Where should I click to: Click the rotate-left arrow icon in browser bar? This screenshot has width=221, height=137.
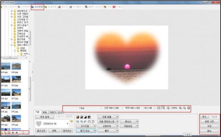(x=12, y=133)
